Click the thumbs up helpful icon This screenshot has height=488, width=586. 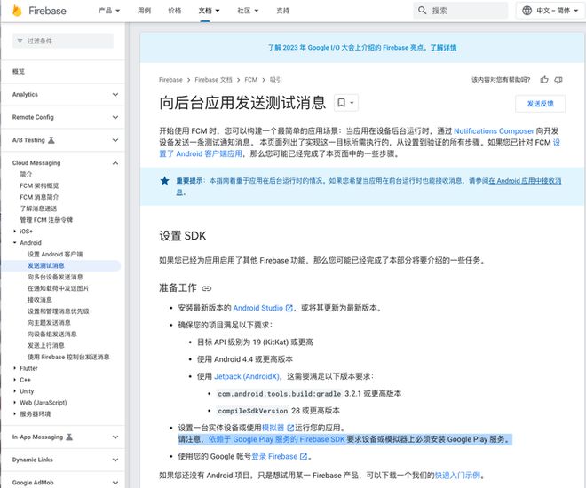[544, 80]
